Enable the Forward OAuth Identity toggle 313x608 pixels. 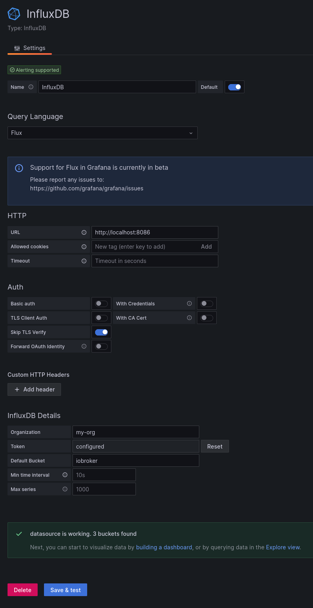[101, 346]
